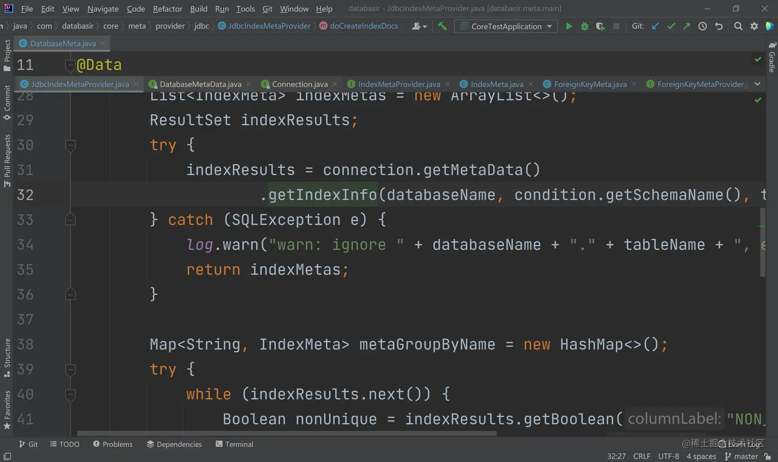Click the doCreateIndexDocs method breadcrumb
Screen dimensions: 778x462
point(359,26)
